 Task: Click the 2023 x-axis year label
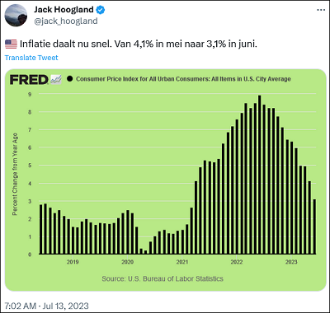pos(291,262)
